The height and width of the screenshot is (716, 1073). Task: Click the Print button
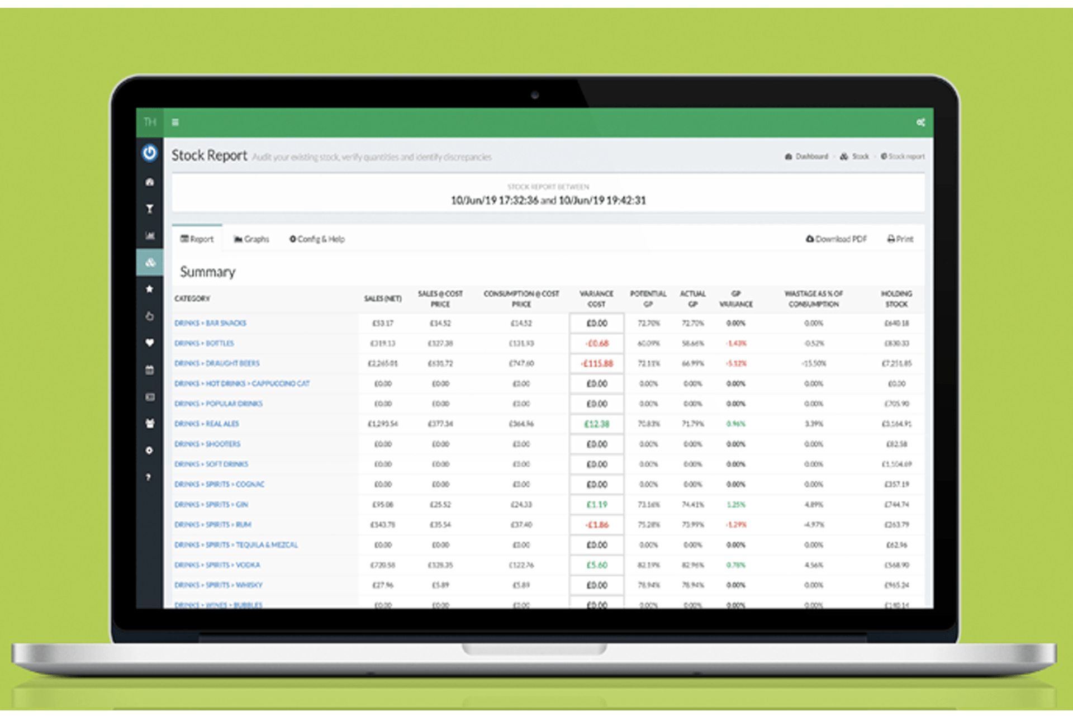pyautogui.click(x=900, y=239)
